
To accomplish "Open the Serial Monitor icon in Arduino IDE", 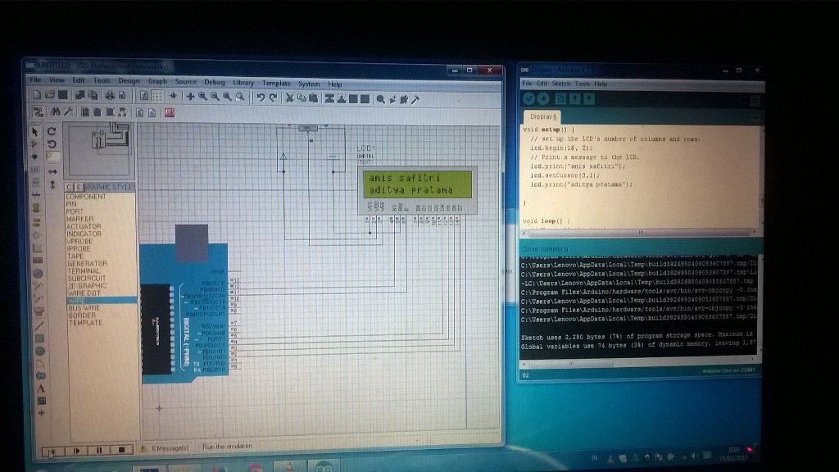I will (755, 101).
